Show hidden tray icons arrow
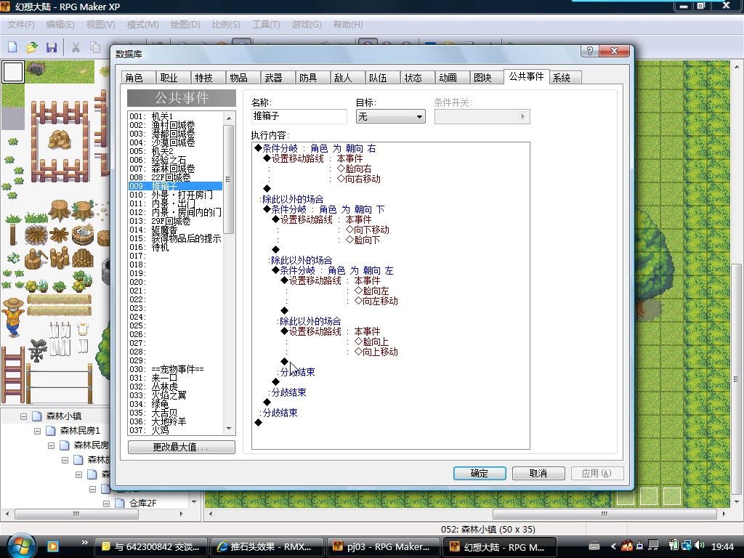The height and width of the screenshot is (558, 744). [x=613, y=546]
